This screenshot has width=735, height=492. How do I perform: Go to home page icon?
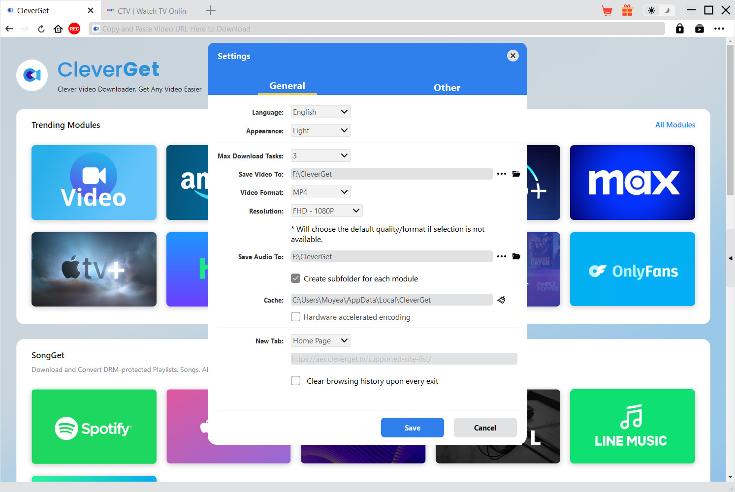pyautogui.click(x=58, y=29)
